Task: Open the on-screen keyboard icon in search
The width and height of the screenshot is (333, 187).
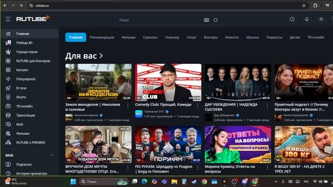Action: pyautogui.click(x=207, y=20)
